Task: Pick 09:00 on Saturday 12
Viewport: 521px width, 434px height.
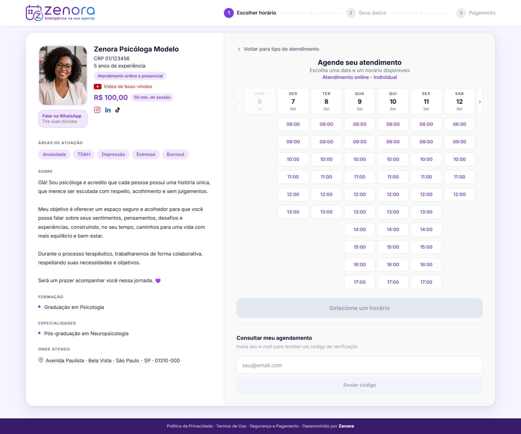Action: click(460, 142)
